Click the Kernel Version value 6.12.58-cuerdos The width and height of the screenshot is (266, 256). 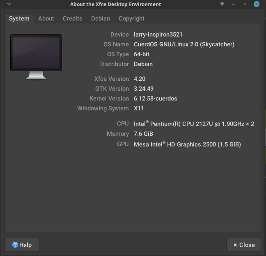tap(155, 98)
